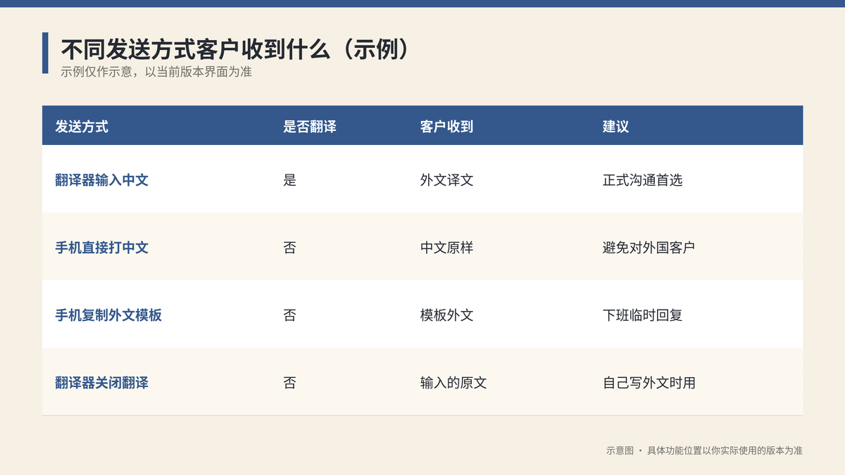This screenshot has width=845, height=475.
Task: Click the 中文原样 cell
Action: 446,248
